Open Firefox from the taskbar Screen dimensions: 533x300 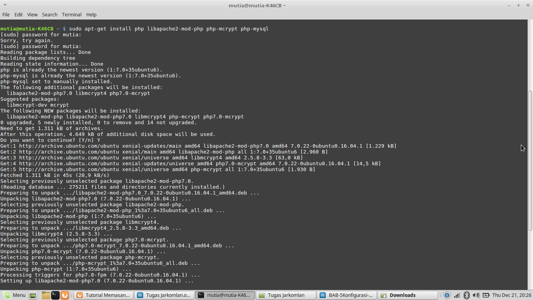click(65, 295)
